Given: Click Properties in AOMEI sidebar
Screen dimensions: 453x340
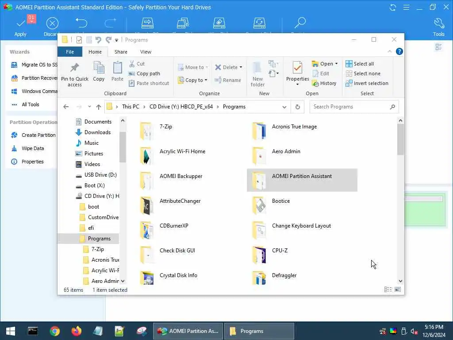Looking at the screenshot, I should click(27, 162).
